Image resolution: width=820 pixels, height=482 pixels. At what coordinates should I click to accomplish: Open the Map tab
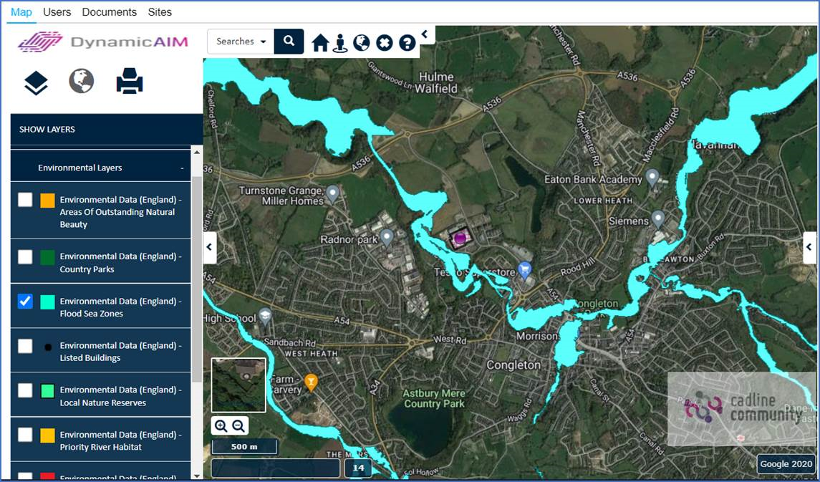tap(21, 12)
